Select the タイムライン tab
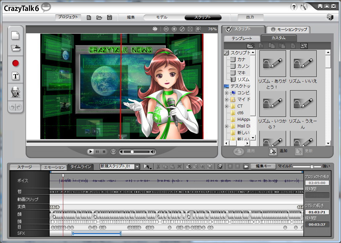The width and height of the screenshot is (341, 243). [81, 167]
